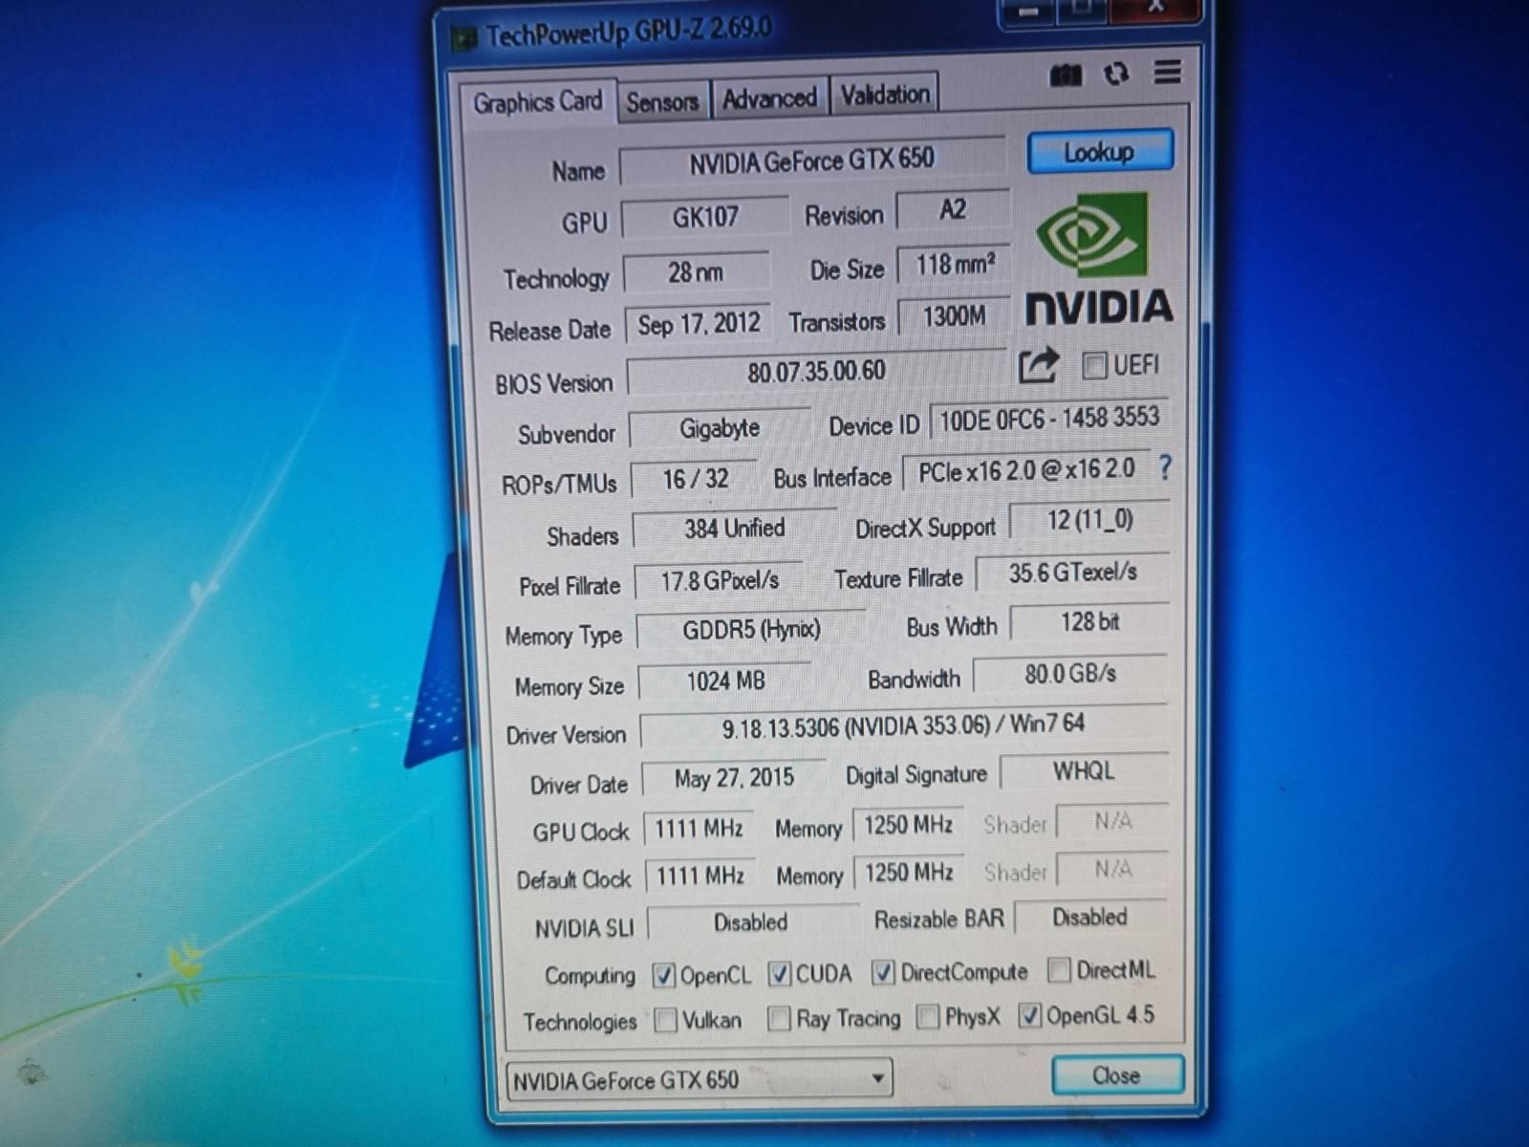Click the Name field showing GeForce GTX 650
This screenshot has width=1529, height=1147.
(812, 161)
